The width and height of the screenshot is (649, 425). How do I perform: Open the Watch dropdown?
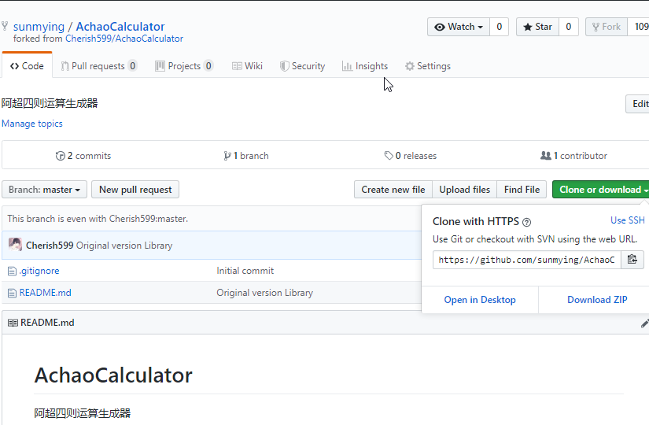coord(458,27)
